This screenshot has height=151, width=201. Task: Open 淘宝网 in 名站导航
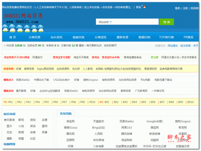tap(70, 121)
